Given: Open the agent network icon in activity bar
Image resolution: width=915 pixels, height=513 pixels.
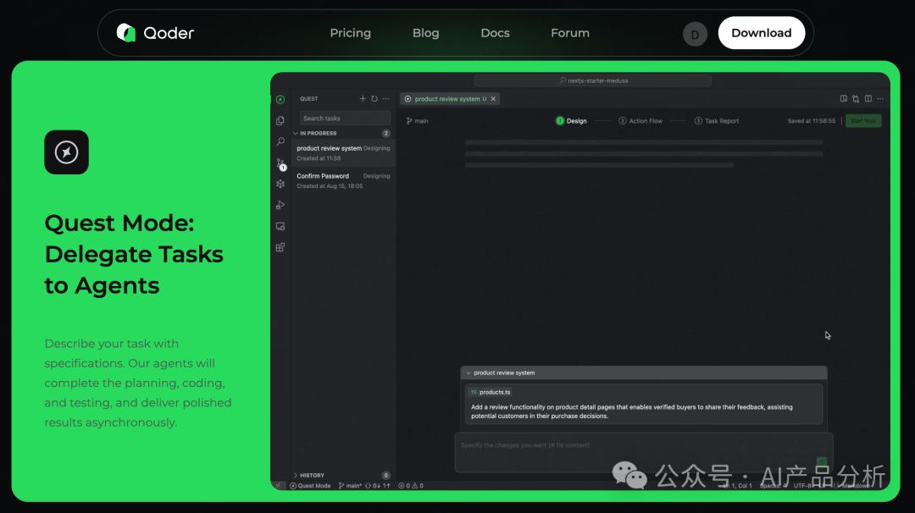Looking at the screenshot, I should [280, 185].
